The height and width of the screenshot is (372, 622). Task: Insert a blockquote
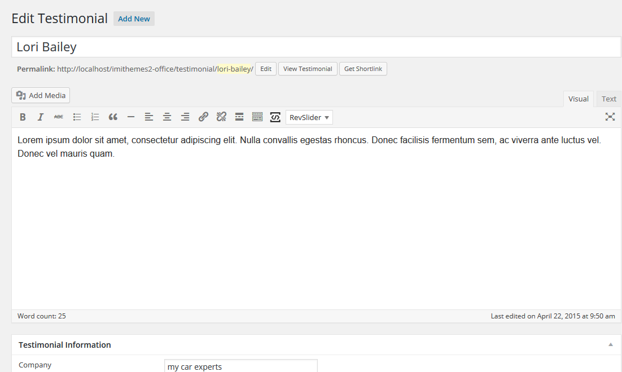coord(113,117)
